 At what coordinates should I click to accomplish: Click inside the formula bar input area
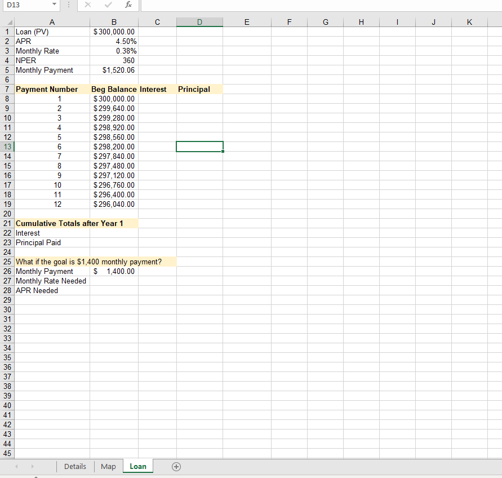pos(322,5)
